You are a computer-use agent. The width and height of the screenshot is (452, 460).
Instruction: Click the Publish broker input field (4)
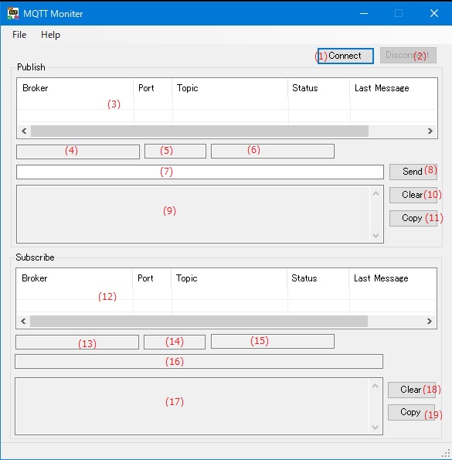tap(78, 152)
